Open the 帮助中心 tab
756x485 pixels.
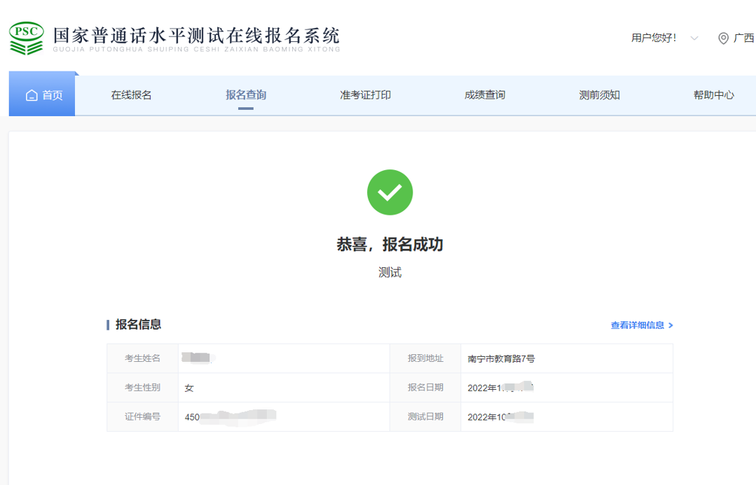tap(713, 95)
